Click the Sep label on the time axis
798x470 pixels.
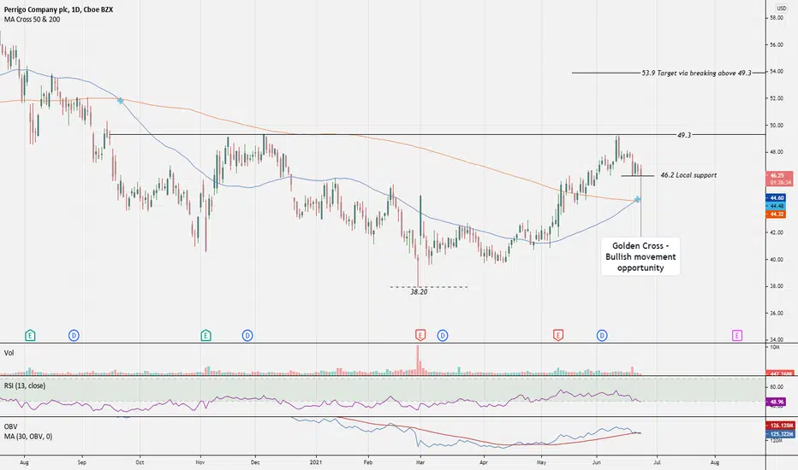[x=82, y=462]
